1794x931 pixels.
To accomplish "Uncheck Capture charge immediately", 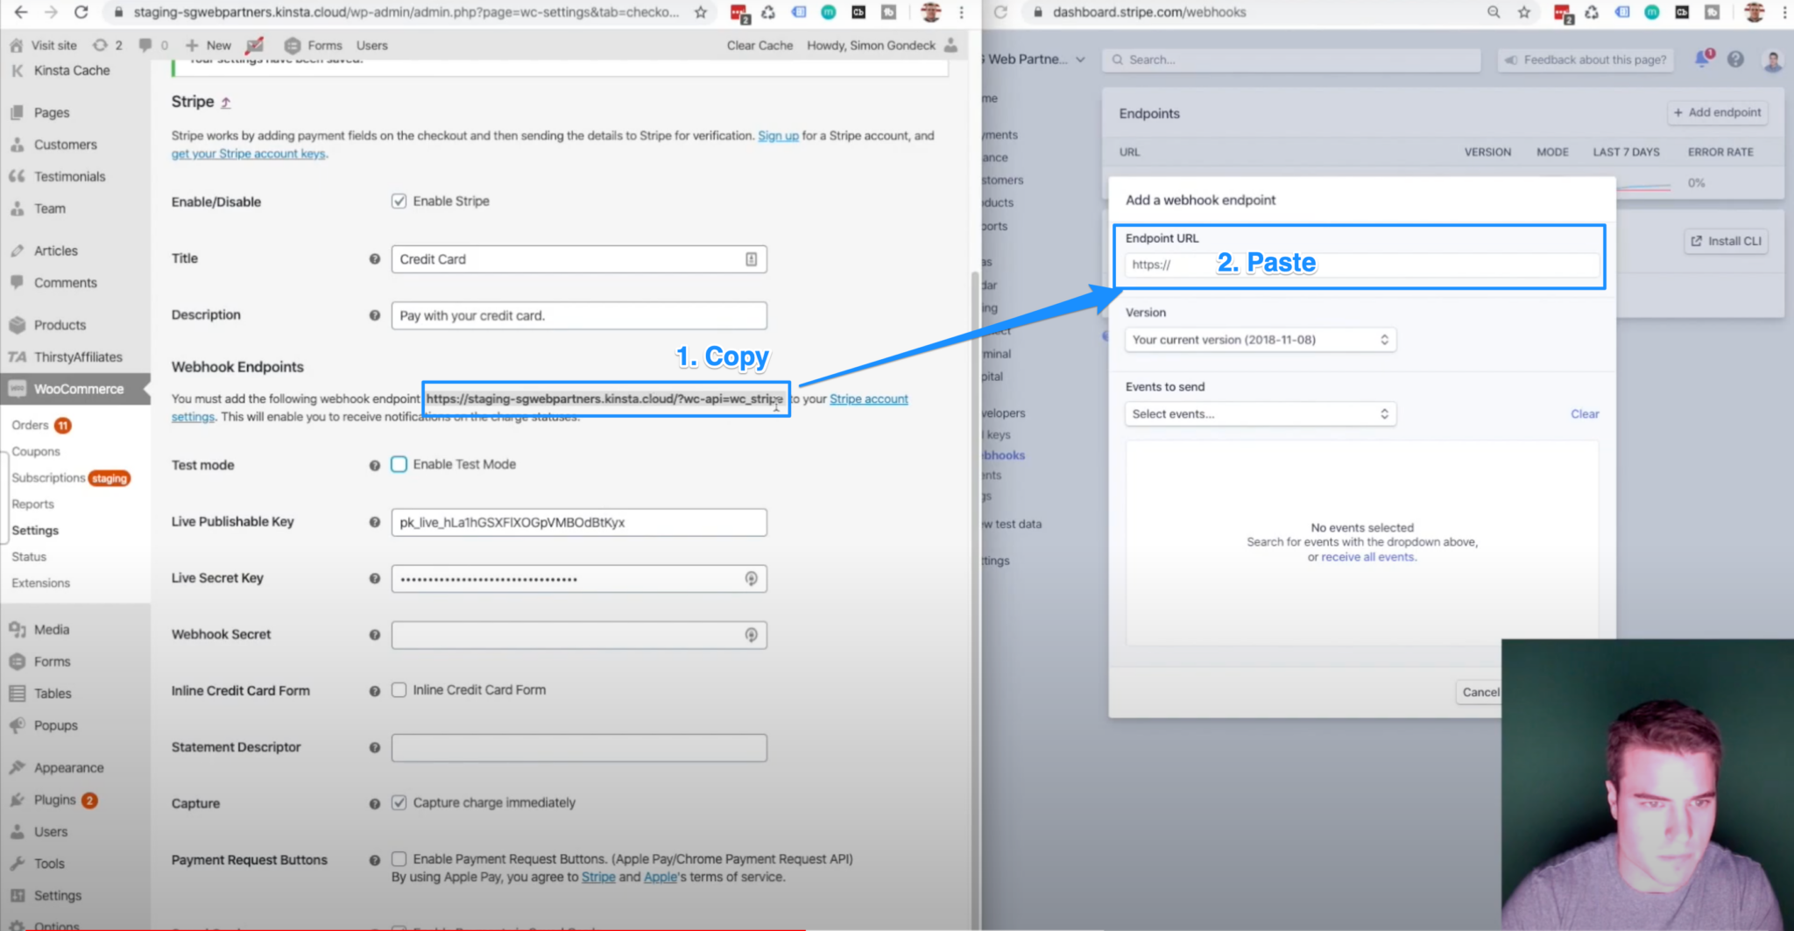I will click(x=400, y=801).
